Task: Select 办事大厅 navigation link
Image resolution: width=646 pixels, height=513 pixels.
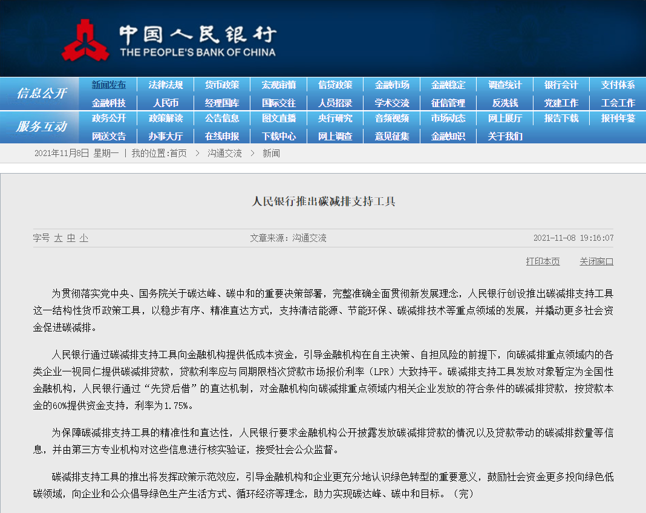Action: [166, 136]
